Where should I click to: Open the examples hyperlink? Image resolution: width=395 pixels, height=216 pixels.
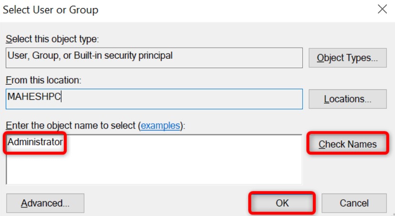[x=161, y=126]
